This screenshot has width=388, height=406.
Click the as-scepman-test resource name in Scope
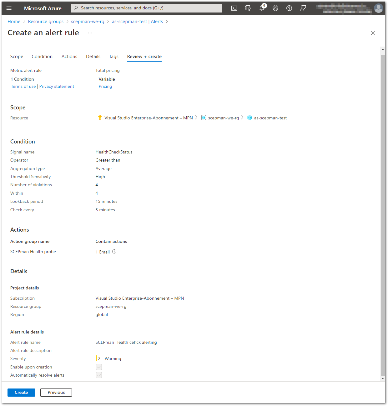pos(270,118)
